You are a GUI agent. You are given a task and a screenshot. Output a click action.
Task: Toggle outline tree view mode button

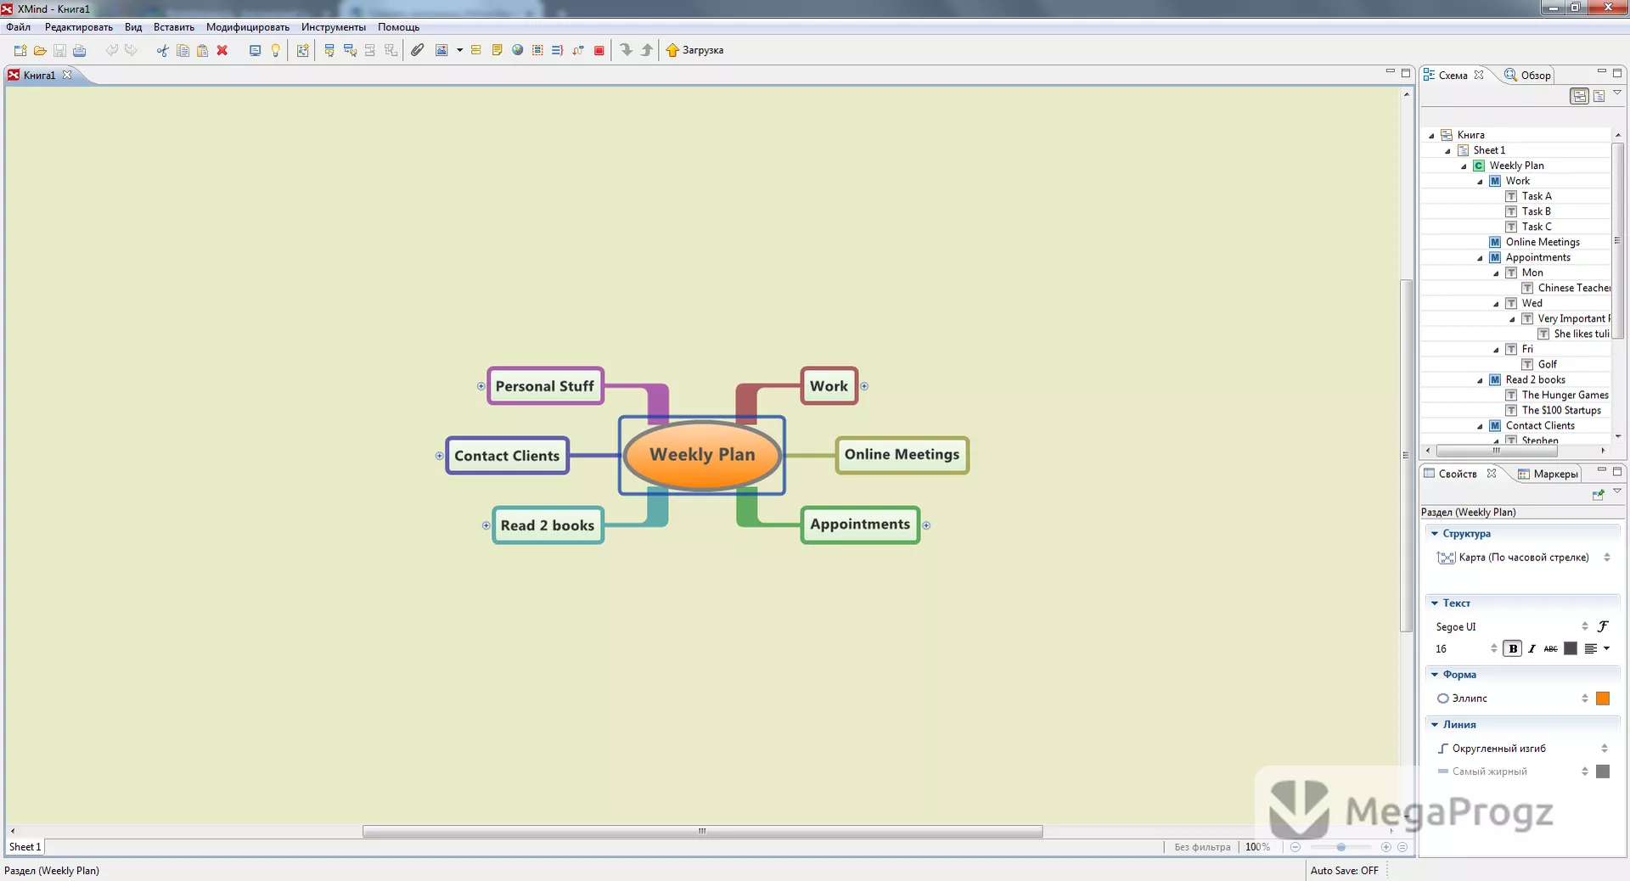pos(1579,96)
